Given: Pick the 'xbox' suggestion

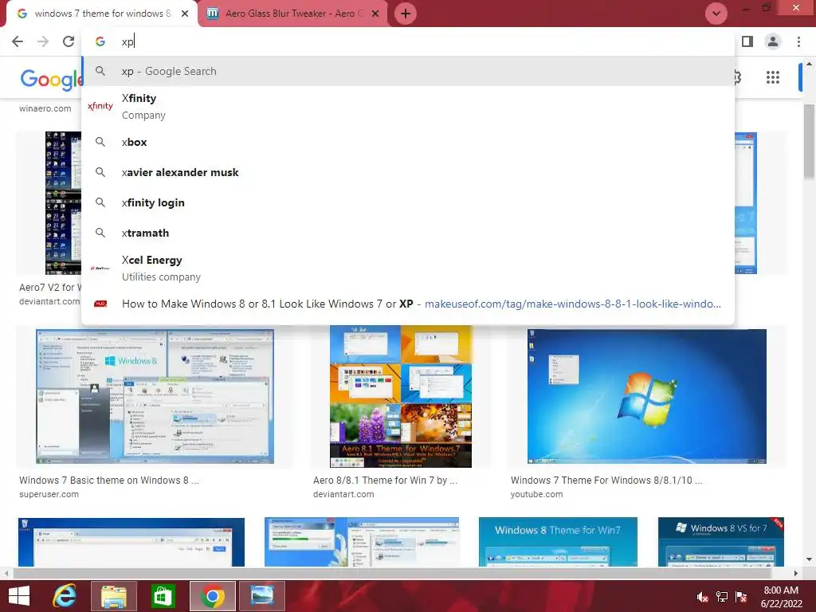Looking at the screenshot, I should pyautogui.click(x=409, y=142).
